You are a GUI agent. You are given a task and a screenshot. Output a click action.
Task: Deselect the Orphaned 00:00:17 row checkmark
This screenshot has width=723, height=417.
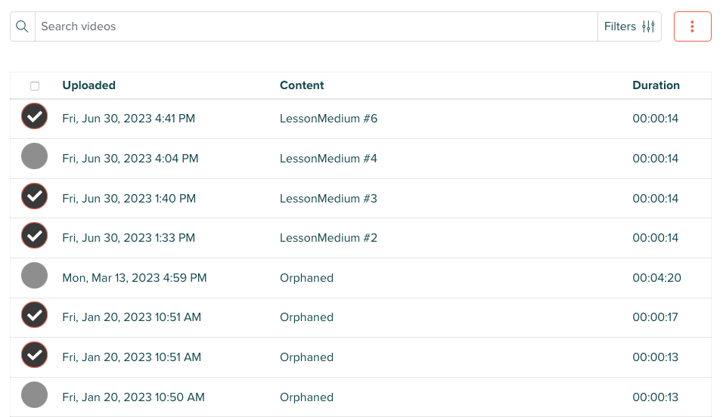point(35,315)
